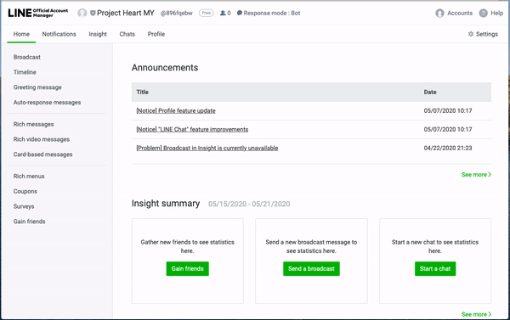
Task: Go to the Chats tab
Action: click(127, 34)
